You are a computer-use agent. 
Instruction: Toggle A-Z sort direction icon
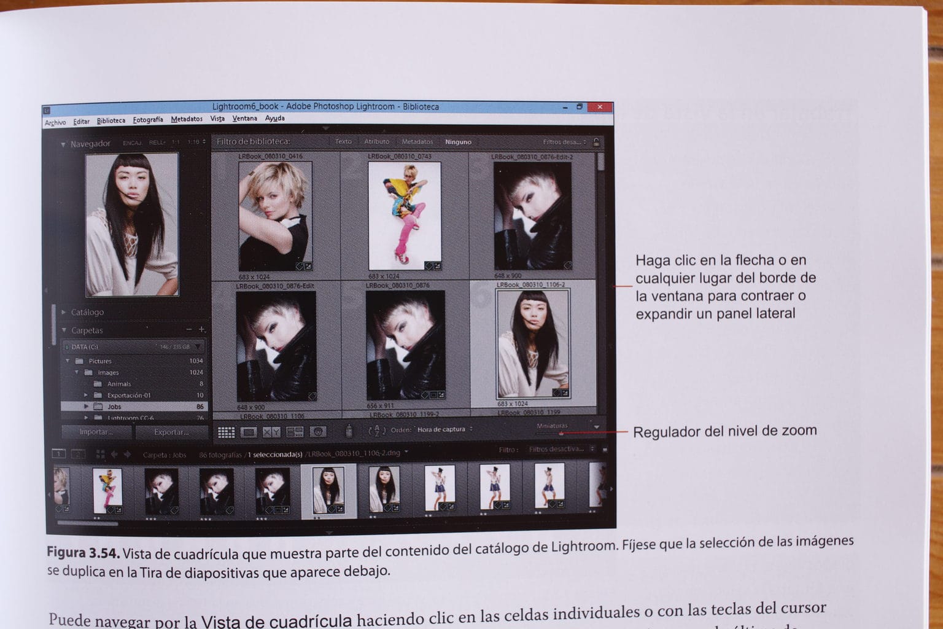coord(376,431)
